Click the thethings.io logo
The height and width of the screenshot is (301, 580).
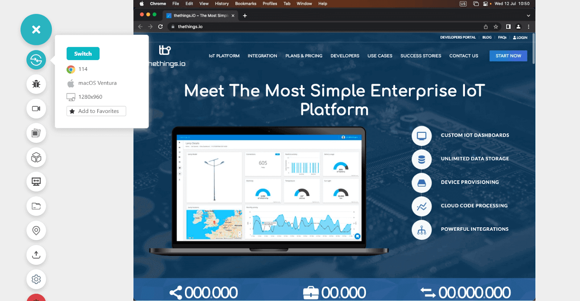tap(167, 56)
